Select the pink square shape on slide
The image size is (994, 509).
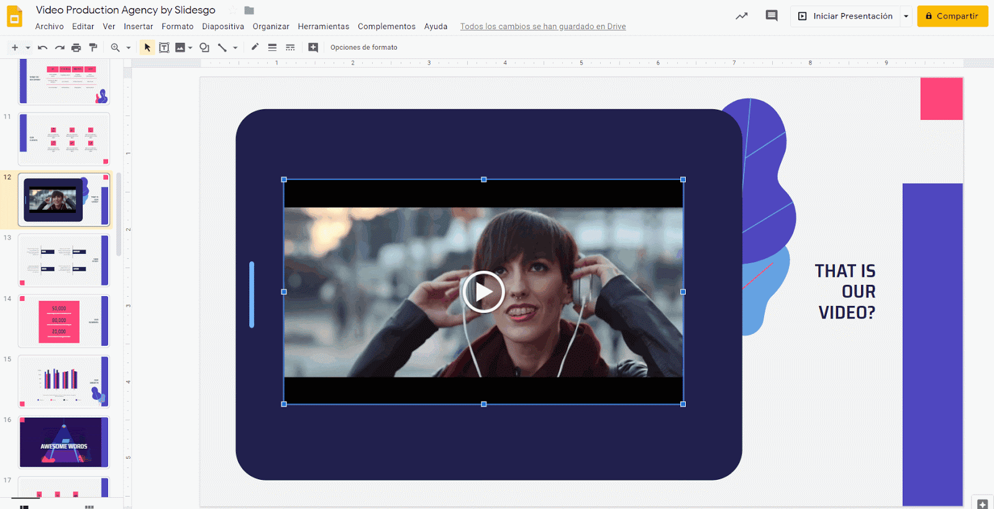[x=941, y=99]
